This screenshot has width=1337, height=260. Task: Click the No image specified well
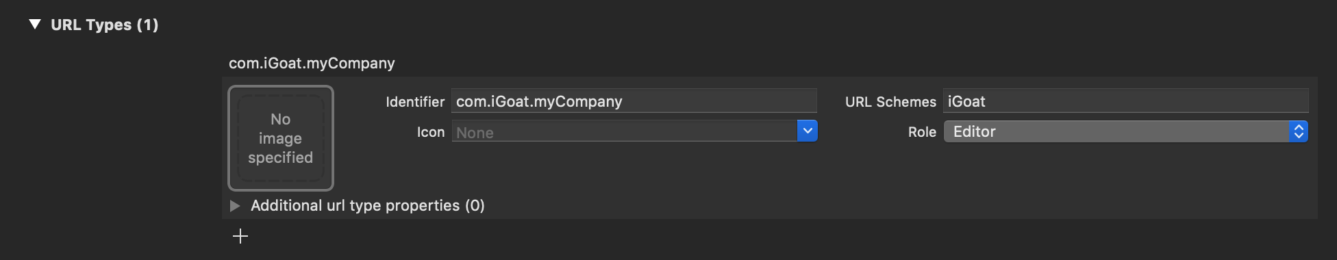click(x=281, y=138)
